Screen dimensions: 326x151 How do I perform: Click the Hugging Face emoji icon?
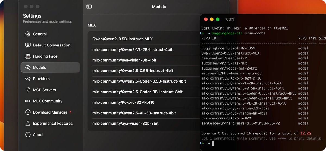pos(28,56)
